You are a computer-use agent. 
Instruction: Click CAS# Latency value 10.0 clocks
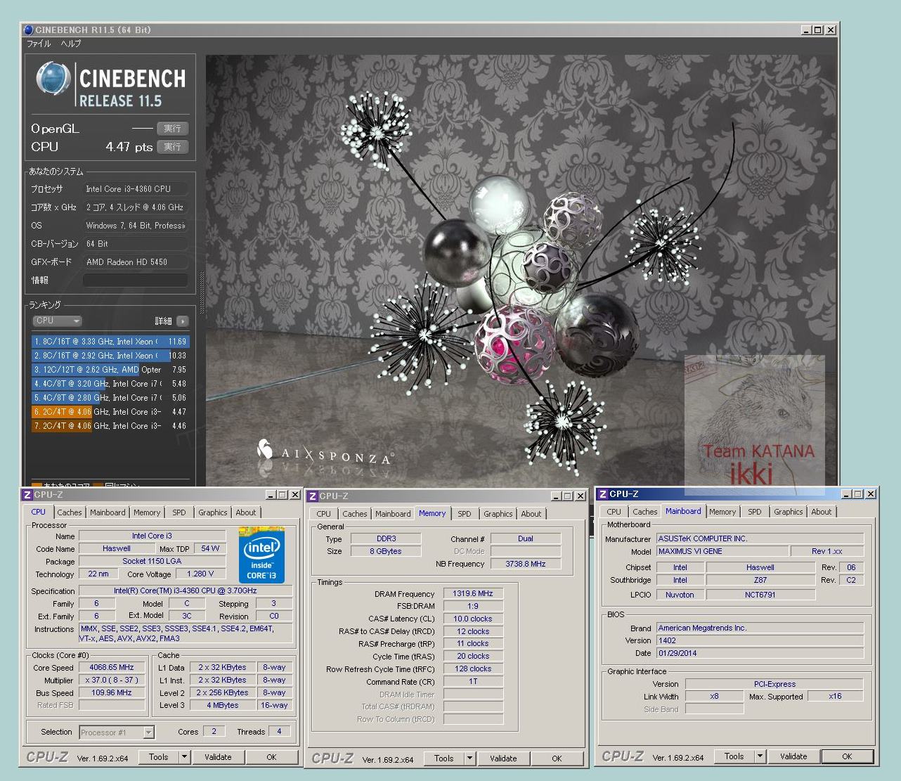pyautogui.click(x=473, y=619)
